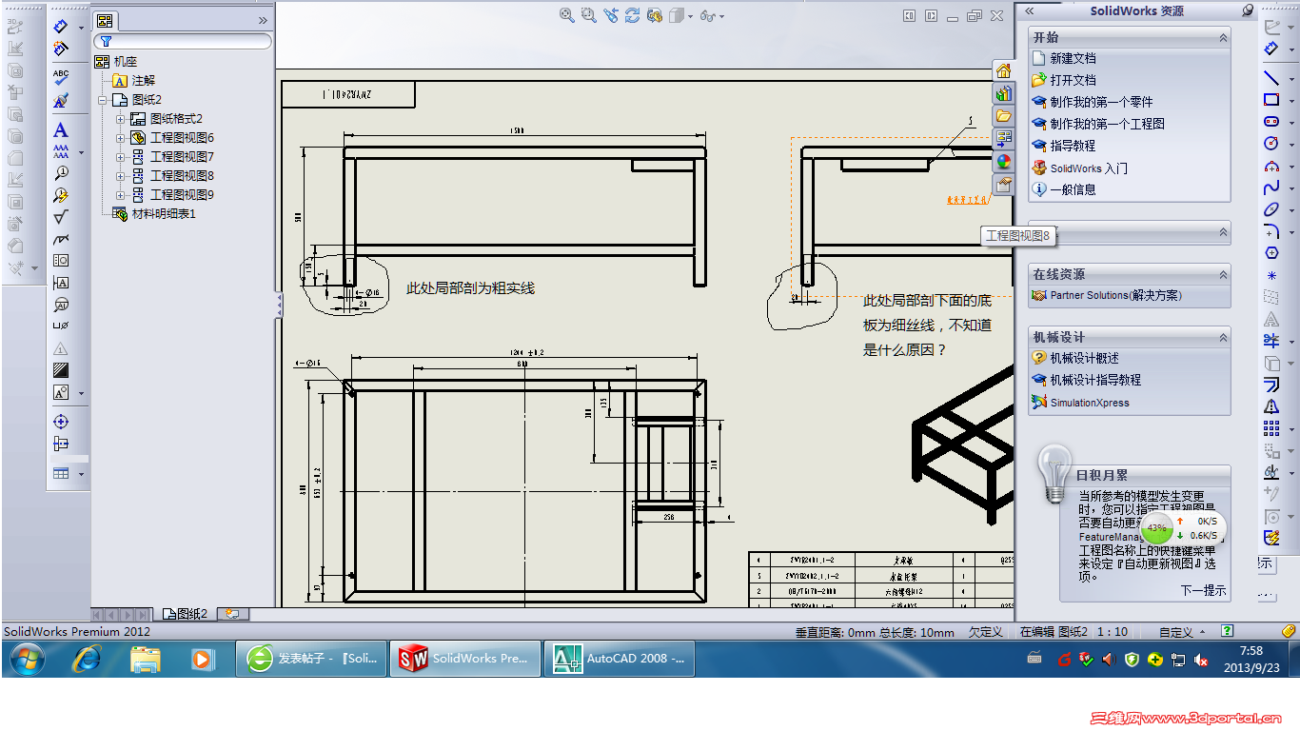1300x731 pixels.
Task: Select the Geometric Tolerance tool
Action: [x=61, y=261]
